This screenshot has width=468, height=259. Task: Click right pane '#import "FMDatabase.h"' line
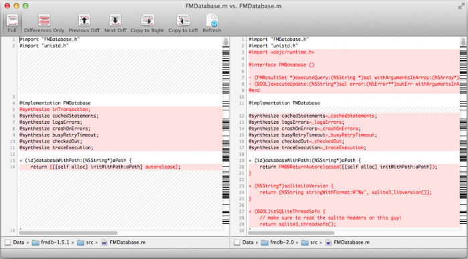[354, 39]
